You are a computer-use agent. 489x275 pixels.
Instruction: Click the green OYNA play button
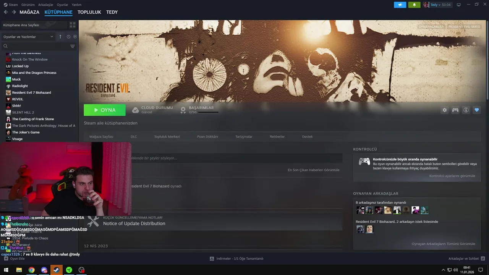[x=105, y=110]
